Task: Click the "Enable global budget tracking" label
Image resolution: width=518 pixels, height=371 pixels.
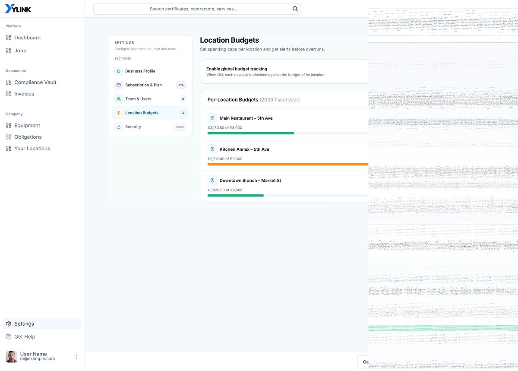Action: 237,69
